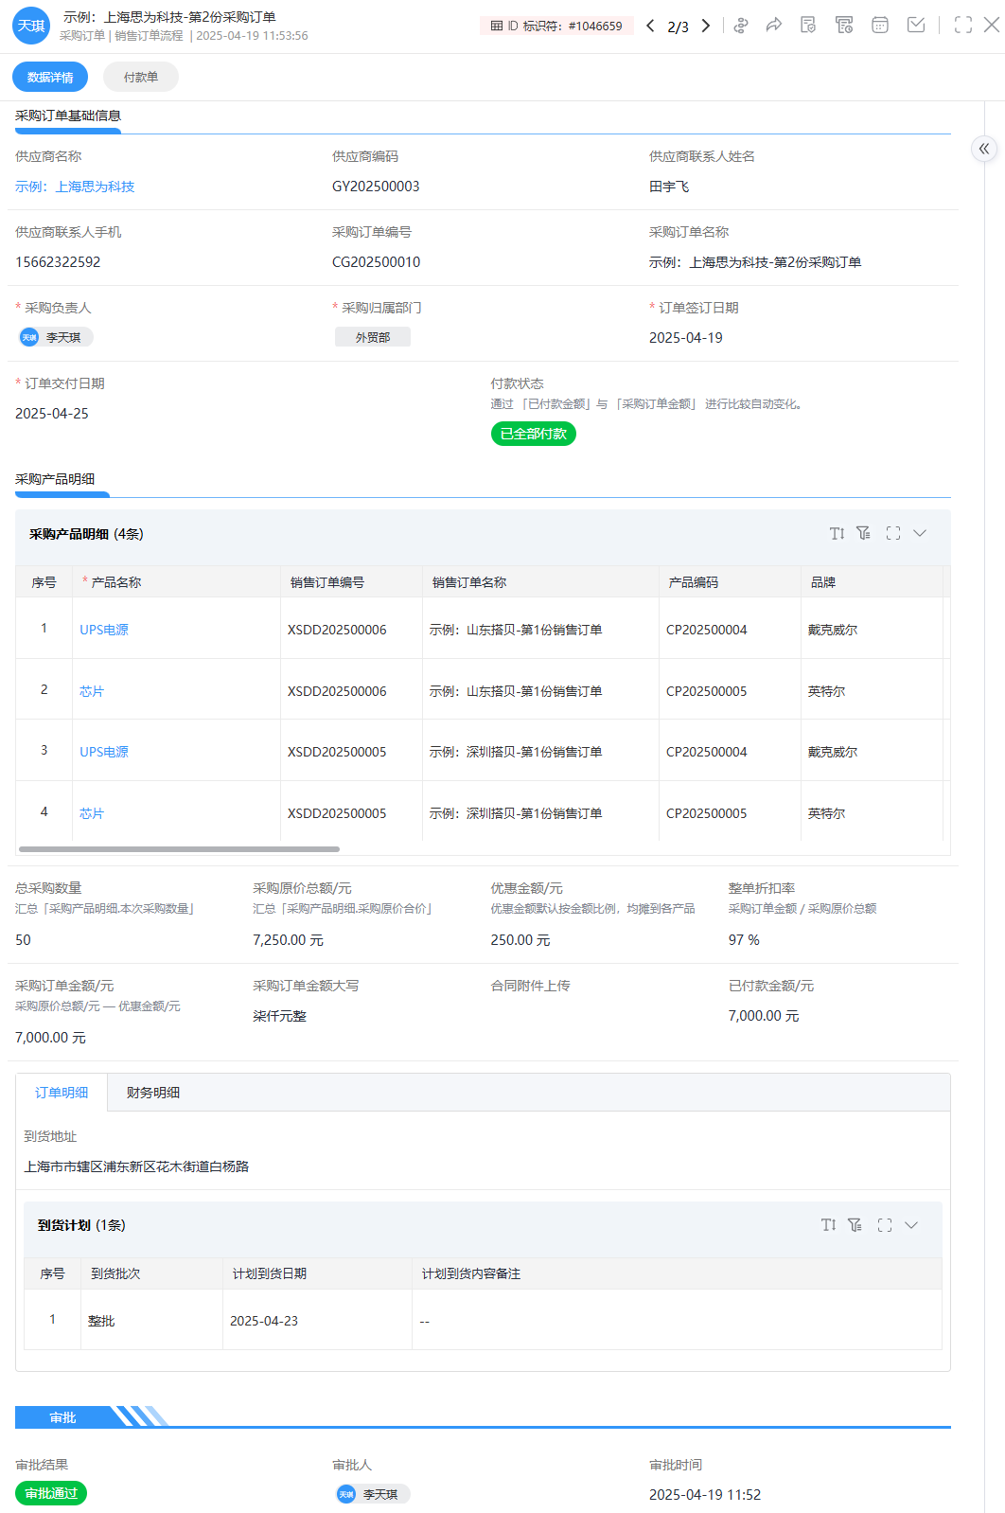This screenshot has width=1005, height=1513.
Task: Open supplier link 示例: 上海思为科技
Action: (75, 187)
